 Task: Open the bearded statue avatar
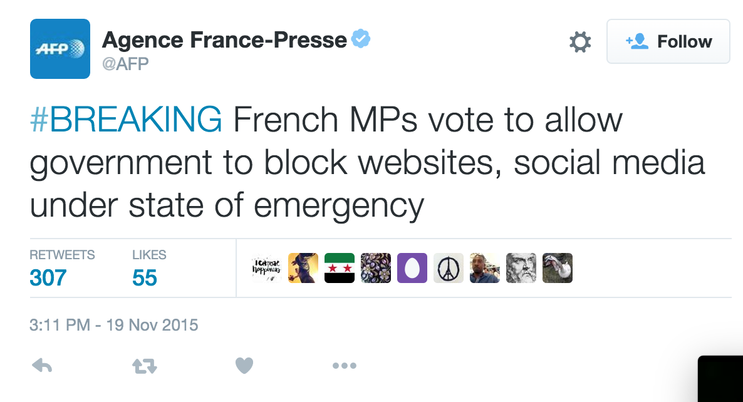pyautogui.click(x=521, y=268)
